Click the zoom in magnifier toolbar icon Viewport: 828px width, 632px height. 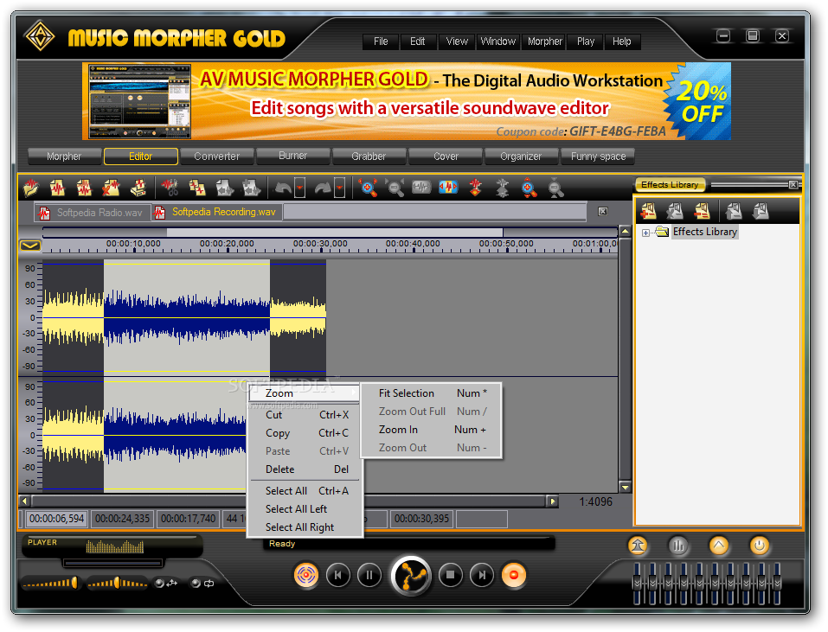[369, 188]
